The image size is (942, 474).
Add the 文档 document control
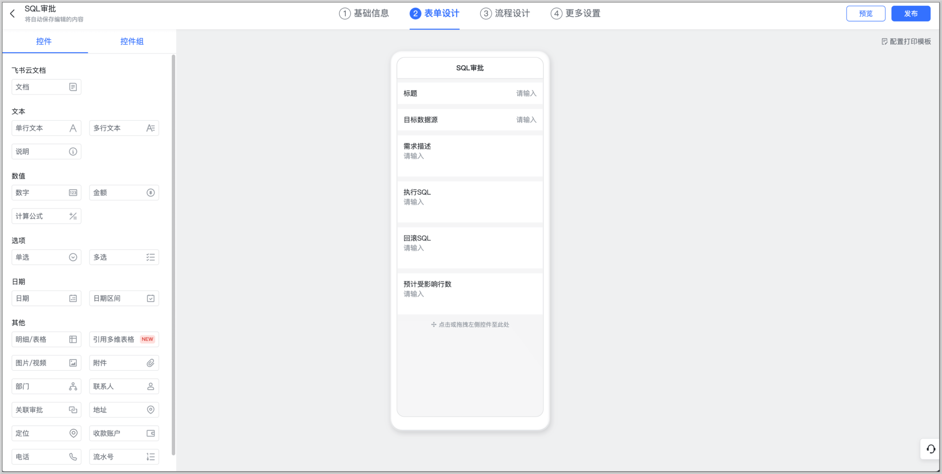46,87
